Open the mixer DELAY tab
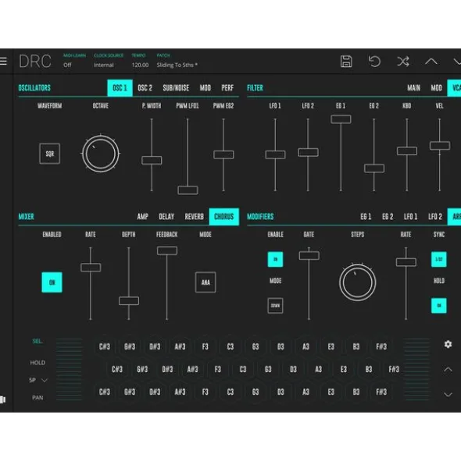Viewport: 461px width, 461px height. click(x=166, y=217)
